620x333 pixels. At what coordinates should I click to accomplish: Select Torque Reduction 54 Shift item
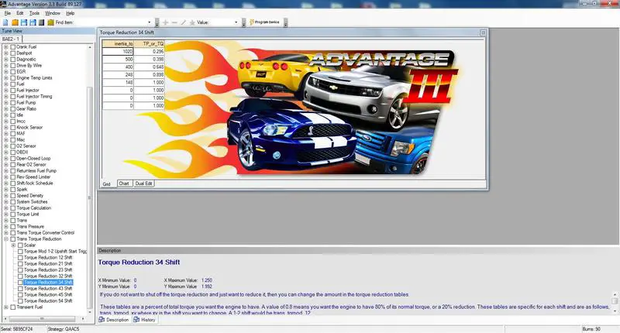click(x=48, y=301)
